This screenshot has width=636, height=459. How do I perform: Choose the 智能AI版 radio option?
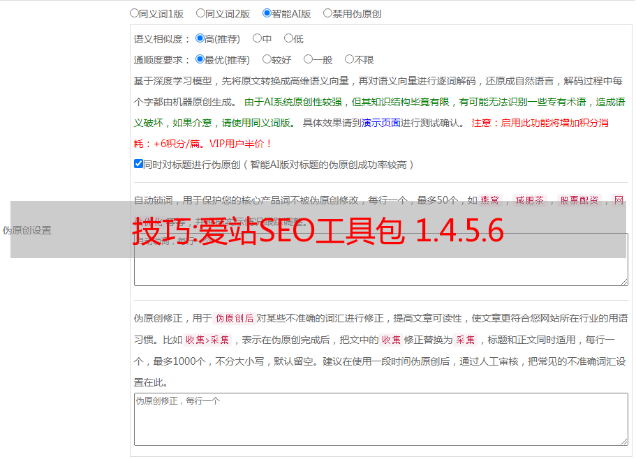267,13
